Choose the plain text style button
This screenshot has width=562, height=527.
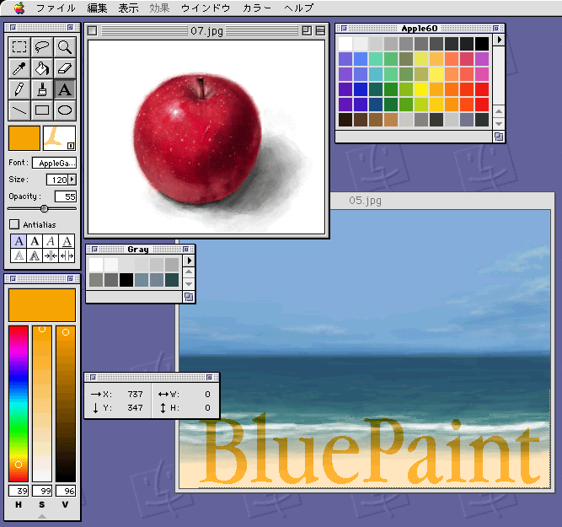click(19, 241)
